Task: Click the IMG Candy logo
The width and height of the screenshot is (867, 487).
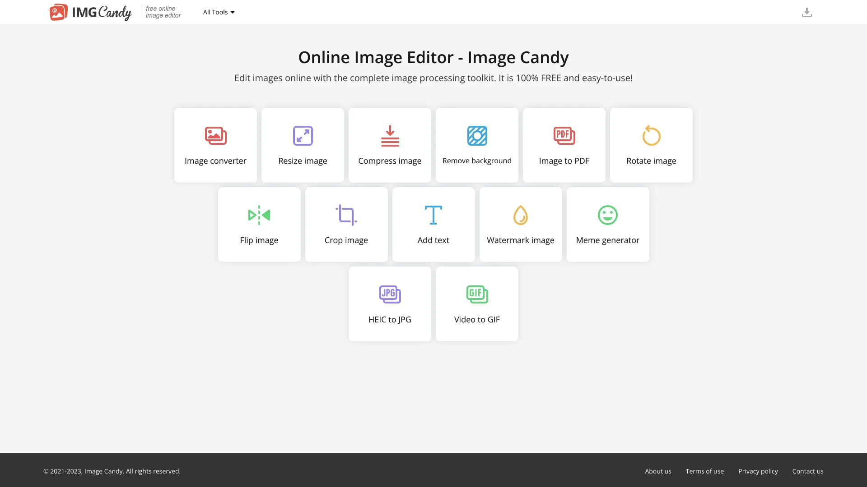Action: click(90, 12)
